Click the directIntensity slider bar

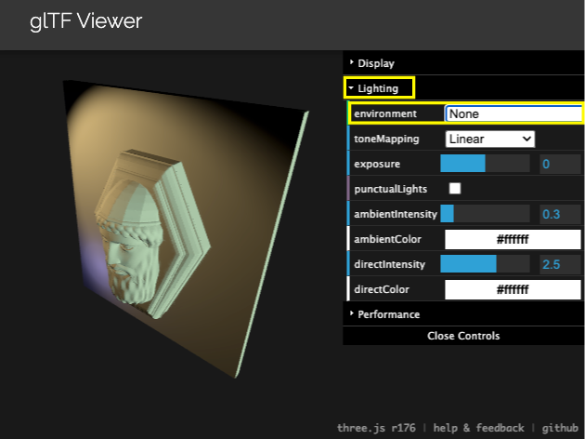click(484, 264)
